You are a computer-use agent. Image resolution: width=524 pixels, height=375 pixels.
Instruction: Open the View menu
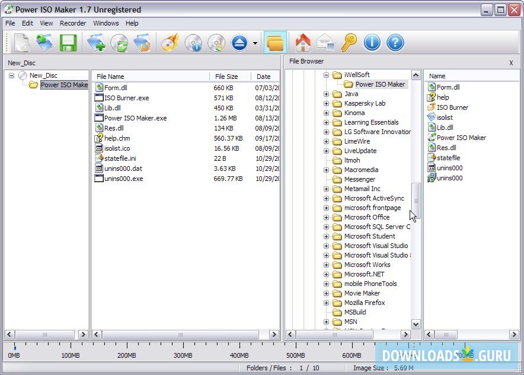pyautogui.click(x=46, y=23)
